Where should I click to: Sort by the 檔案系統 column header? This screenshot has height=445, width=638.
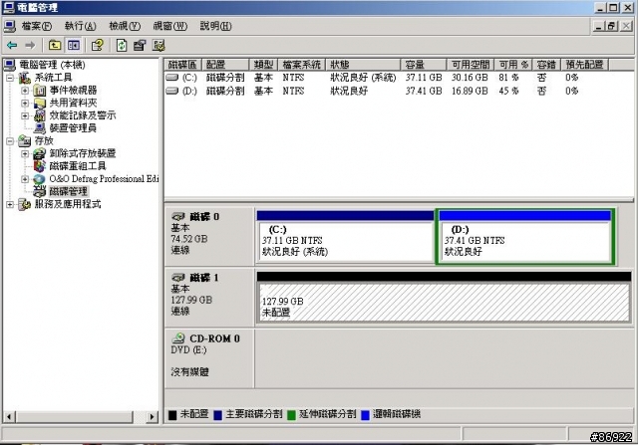point(301,65)
